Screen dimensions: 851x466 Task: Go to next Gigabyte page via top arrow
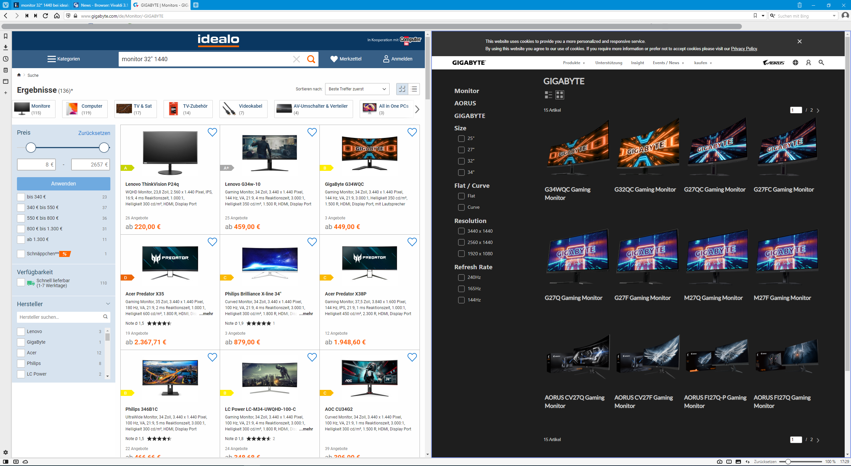click(818, 110)
